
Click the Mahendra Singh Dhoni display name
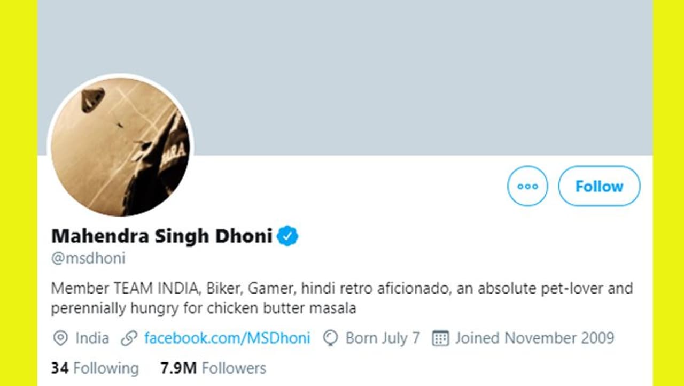click(x=161, y=236)
